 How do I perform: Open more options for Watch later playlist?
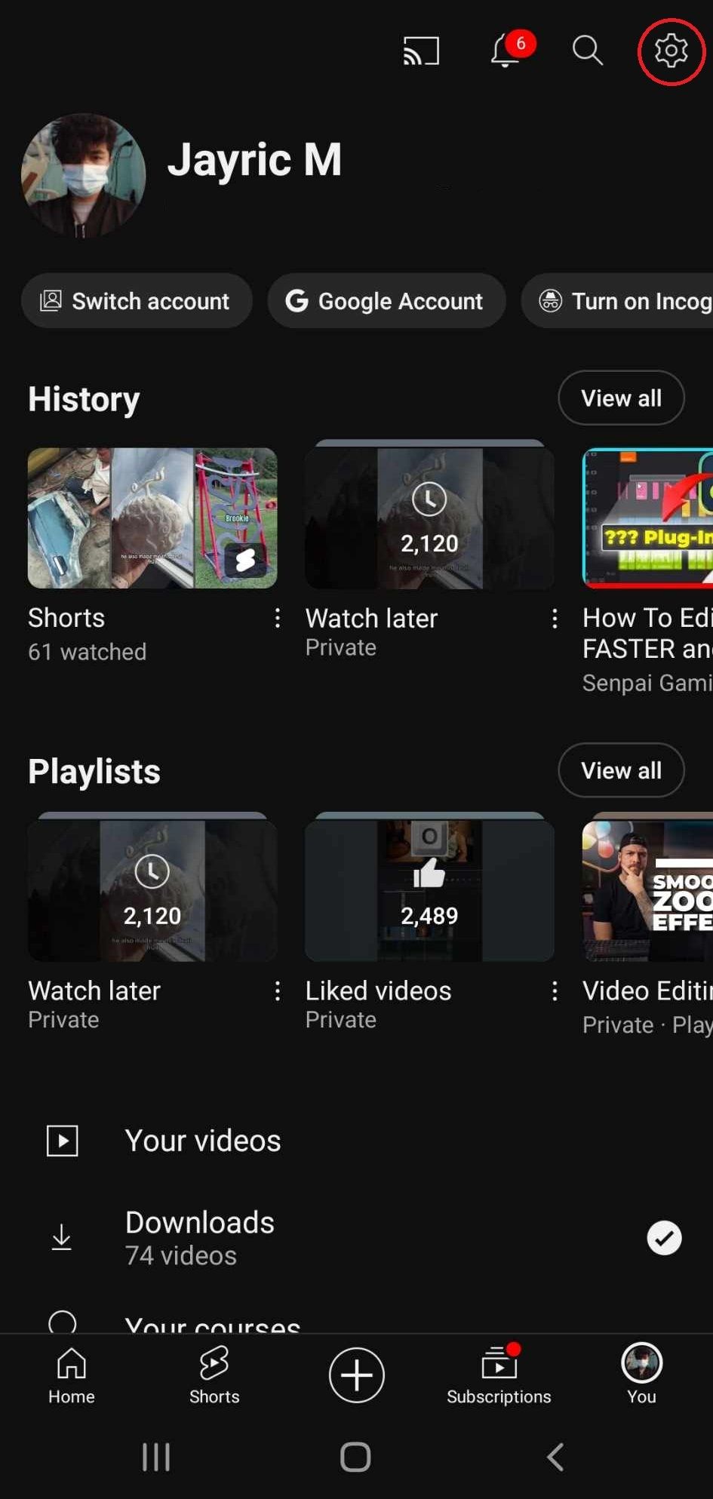(278, 991)
